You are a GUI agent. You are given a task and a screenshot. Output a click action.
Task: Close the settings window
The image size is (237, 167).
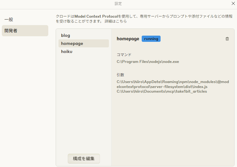click(233, 4)
